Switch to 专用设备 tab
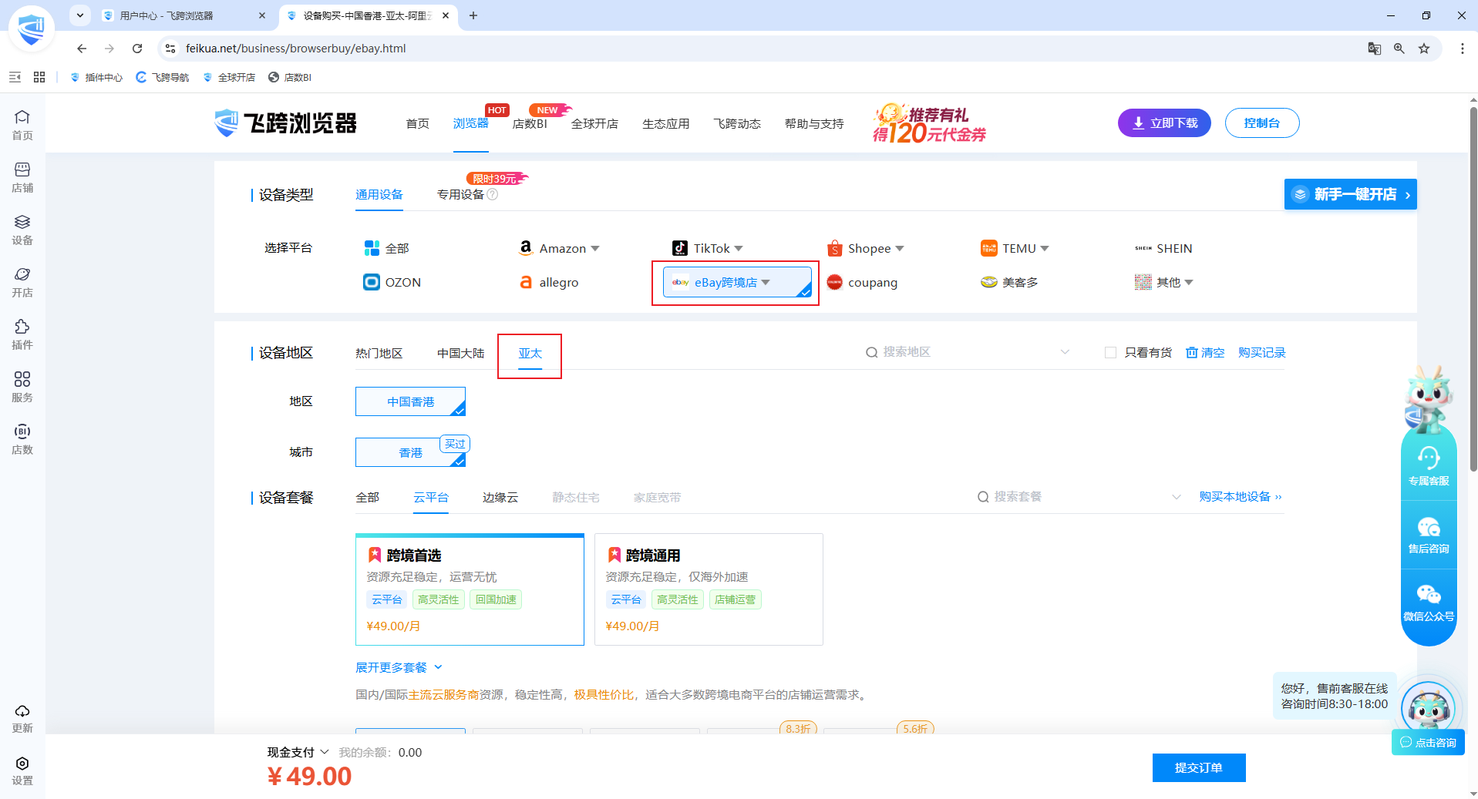The height and width of the screenshot is (799, 1478). pos(460,194)
